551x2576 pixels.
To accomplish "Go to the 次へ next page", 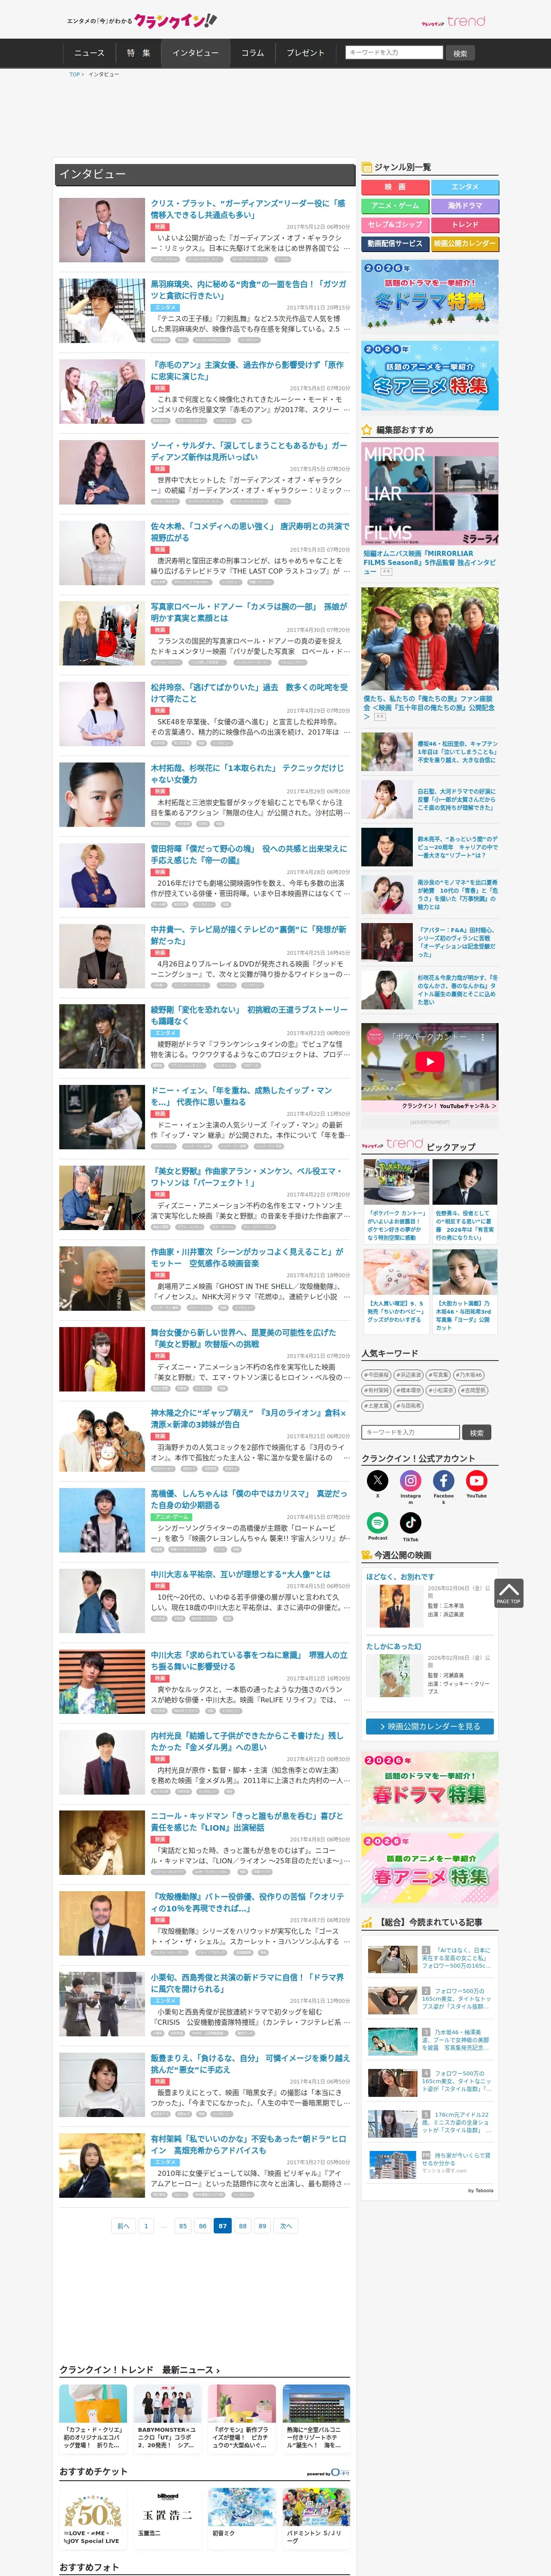I will [286, 2226].
